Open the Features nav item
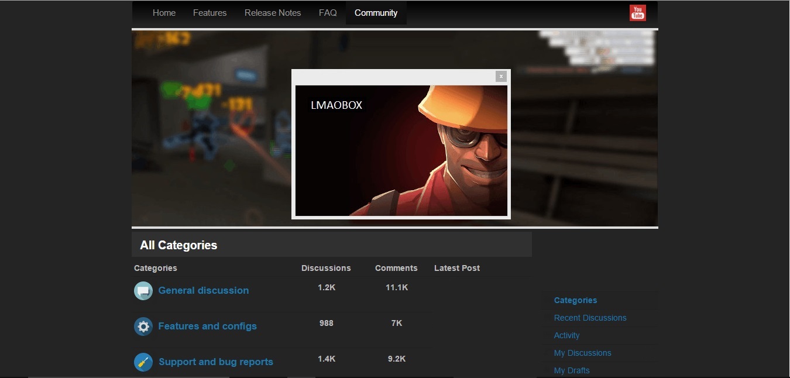790x378 pixels. tap(209, 13)
